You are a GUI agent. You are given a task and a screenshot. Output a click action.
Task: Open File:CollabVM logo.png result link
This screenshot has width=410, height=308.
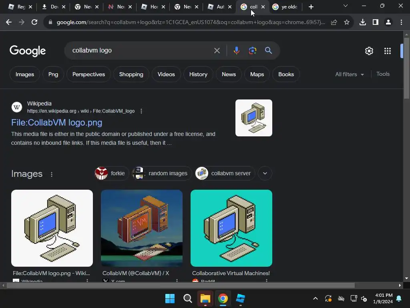pos(57,123)
